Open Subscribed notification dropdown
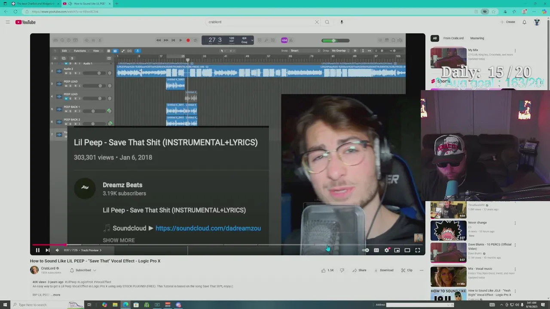Image resolution: width=550 pixels, height=309 pixels. tap(83, 270)
